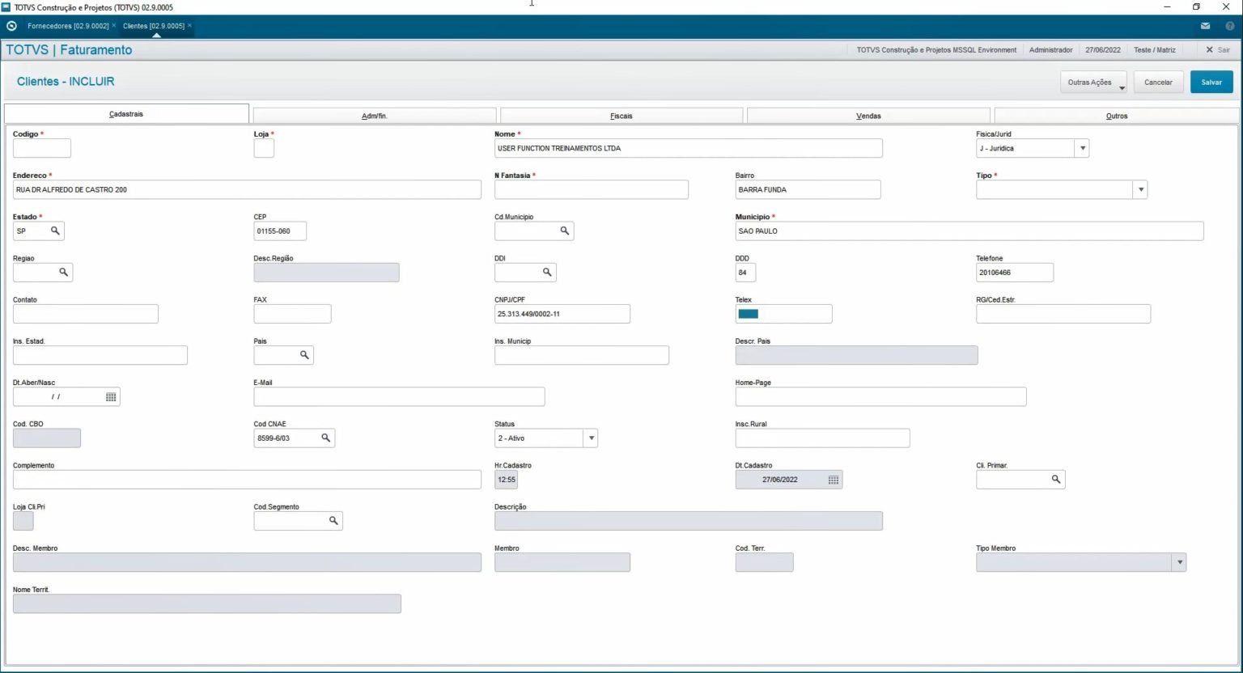Click the RG/Ced.Estr. input field

click(x=1063, y=314)
